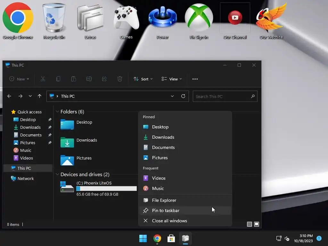Click the Rename icon in toolbar
Viewport: 328px width, 246px height.
click(89, 79)
